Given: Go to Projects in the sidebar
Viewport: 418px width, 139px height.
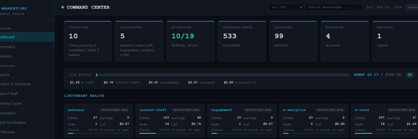Looking at the screenshot, I should (x=27, y=75).
